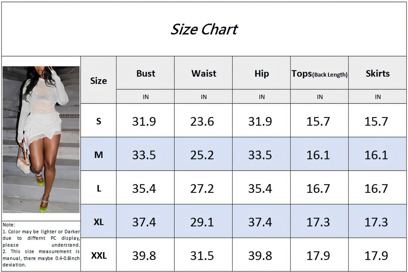Screen dimensions: 408x272
Task: Click the waist value 23.6 for size S
Action: pos(202,121)
